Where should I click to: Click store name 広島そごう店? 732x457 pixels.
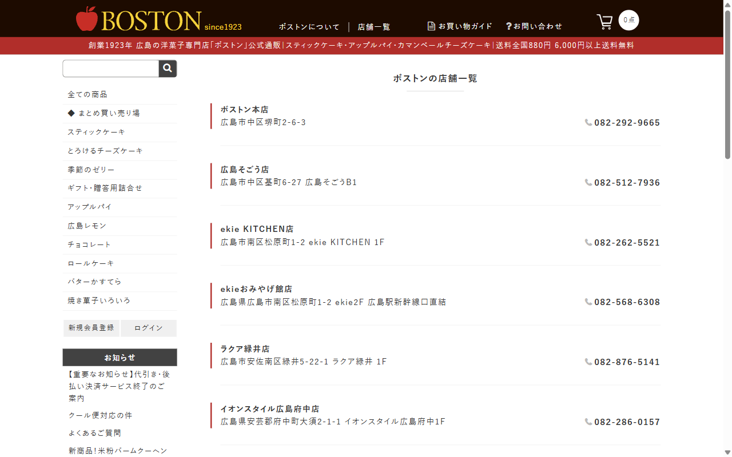pos(245,170)
